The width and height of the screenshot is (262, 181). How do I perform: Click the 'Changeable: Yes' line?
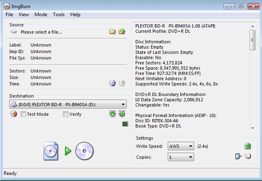tap(152, 105)
